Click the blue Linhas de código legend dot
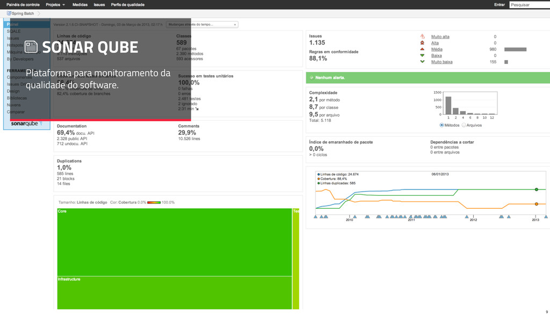 click(319, 174)
